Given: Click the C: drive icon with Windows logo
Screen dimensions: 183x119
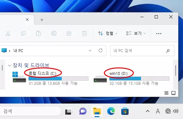Looking at the screenshot, I should coord(19,77).
